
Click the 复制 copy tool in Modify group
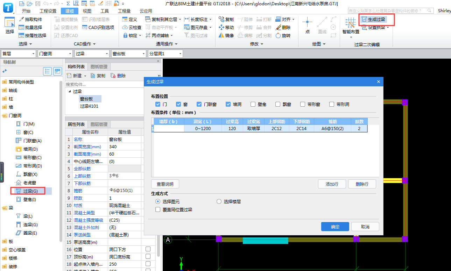(x=226, y=19)
